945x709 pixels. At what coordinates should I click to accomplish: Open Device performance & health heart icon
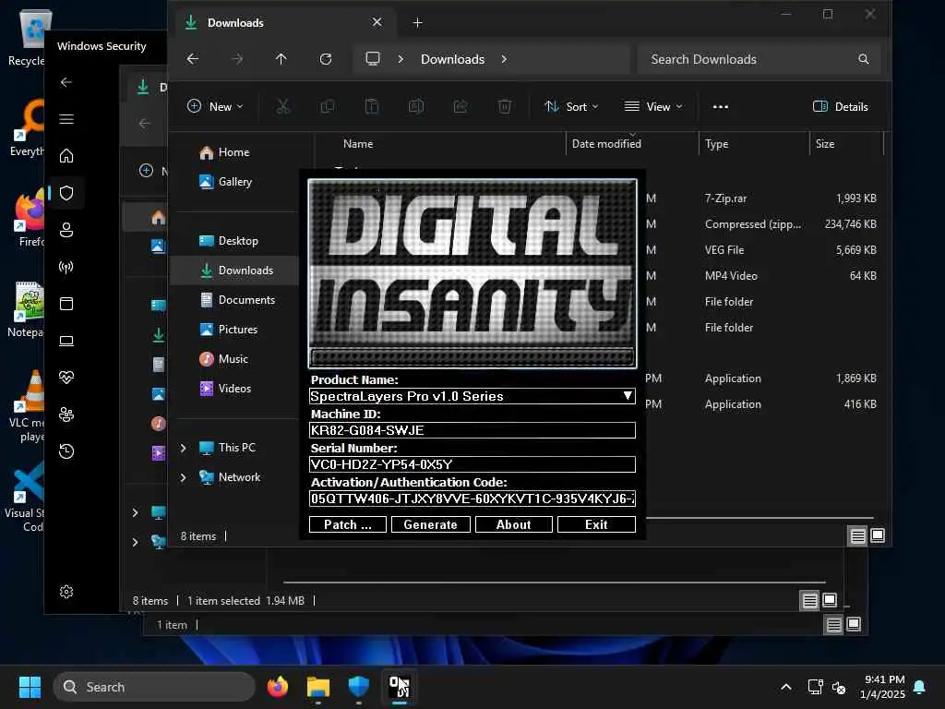pos(66,378)
